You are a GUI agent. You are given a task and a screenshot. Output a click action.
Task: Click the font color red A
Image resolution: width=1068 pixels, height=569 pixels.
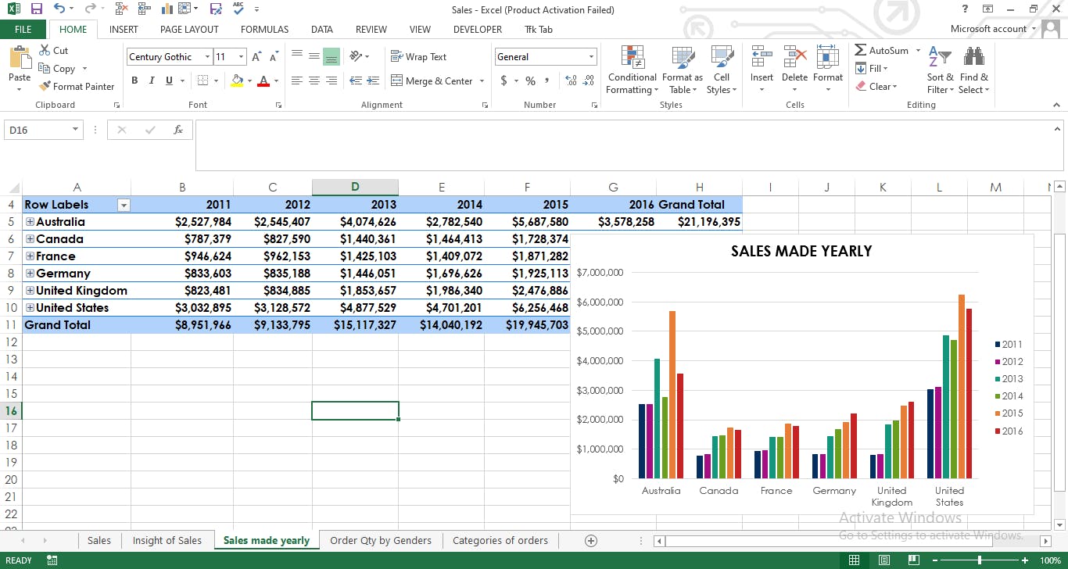click(263, 81)
